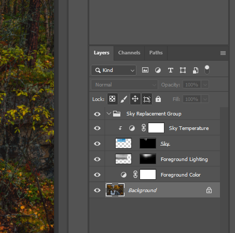Switch to the Channels tab
The width and height of the screenshot is (235, 233).
point(129,53)
